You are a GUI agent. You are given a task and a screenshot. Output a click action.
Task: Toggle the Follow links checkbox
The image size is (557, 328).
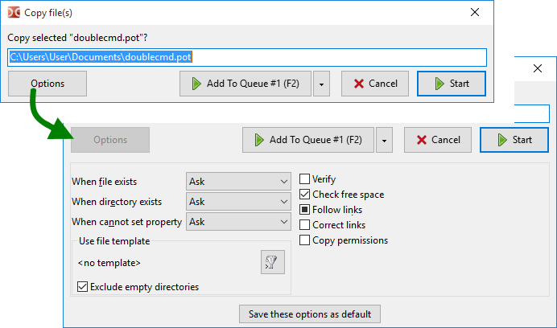pyautogui.click(x=305, y=210)
